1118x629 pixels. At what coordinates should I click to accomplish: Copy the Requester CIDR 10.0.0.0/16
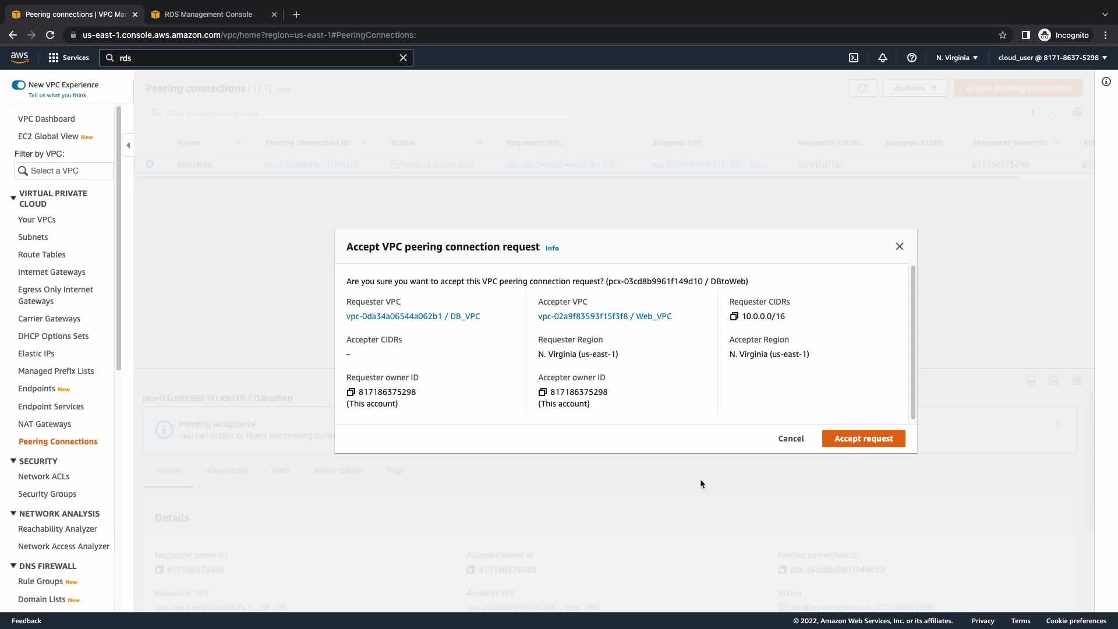[x=734, y=316]
